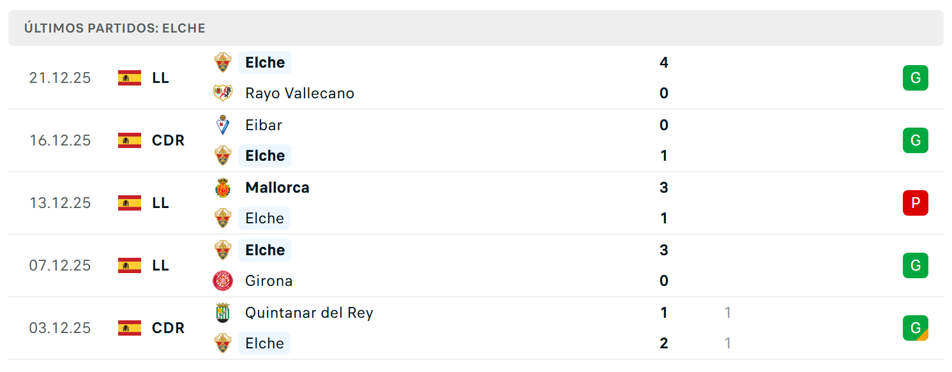Screen dimensions: 952x372
Task: Open the Rayo Vallecano team link
Action: 299,93
